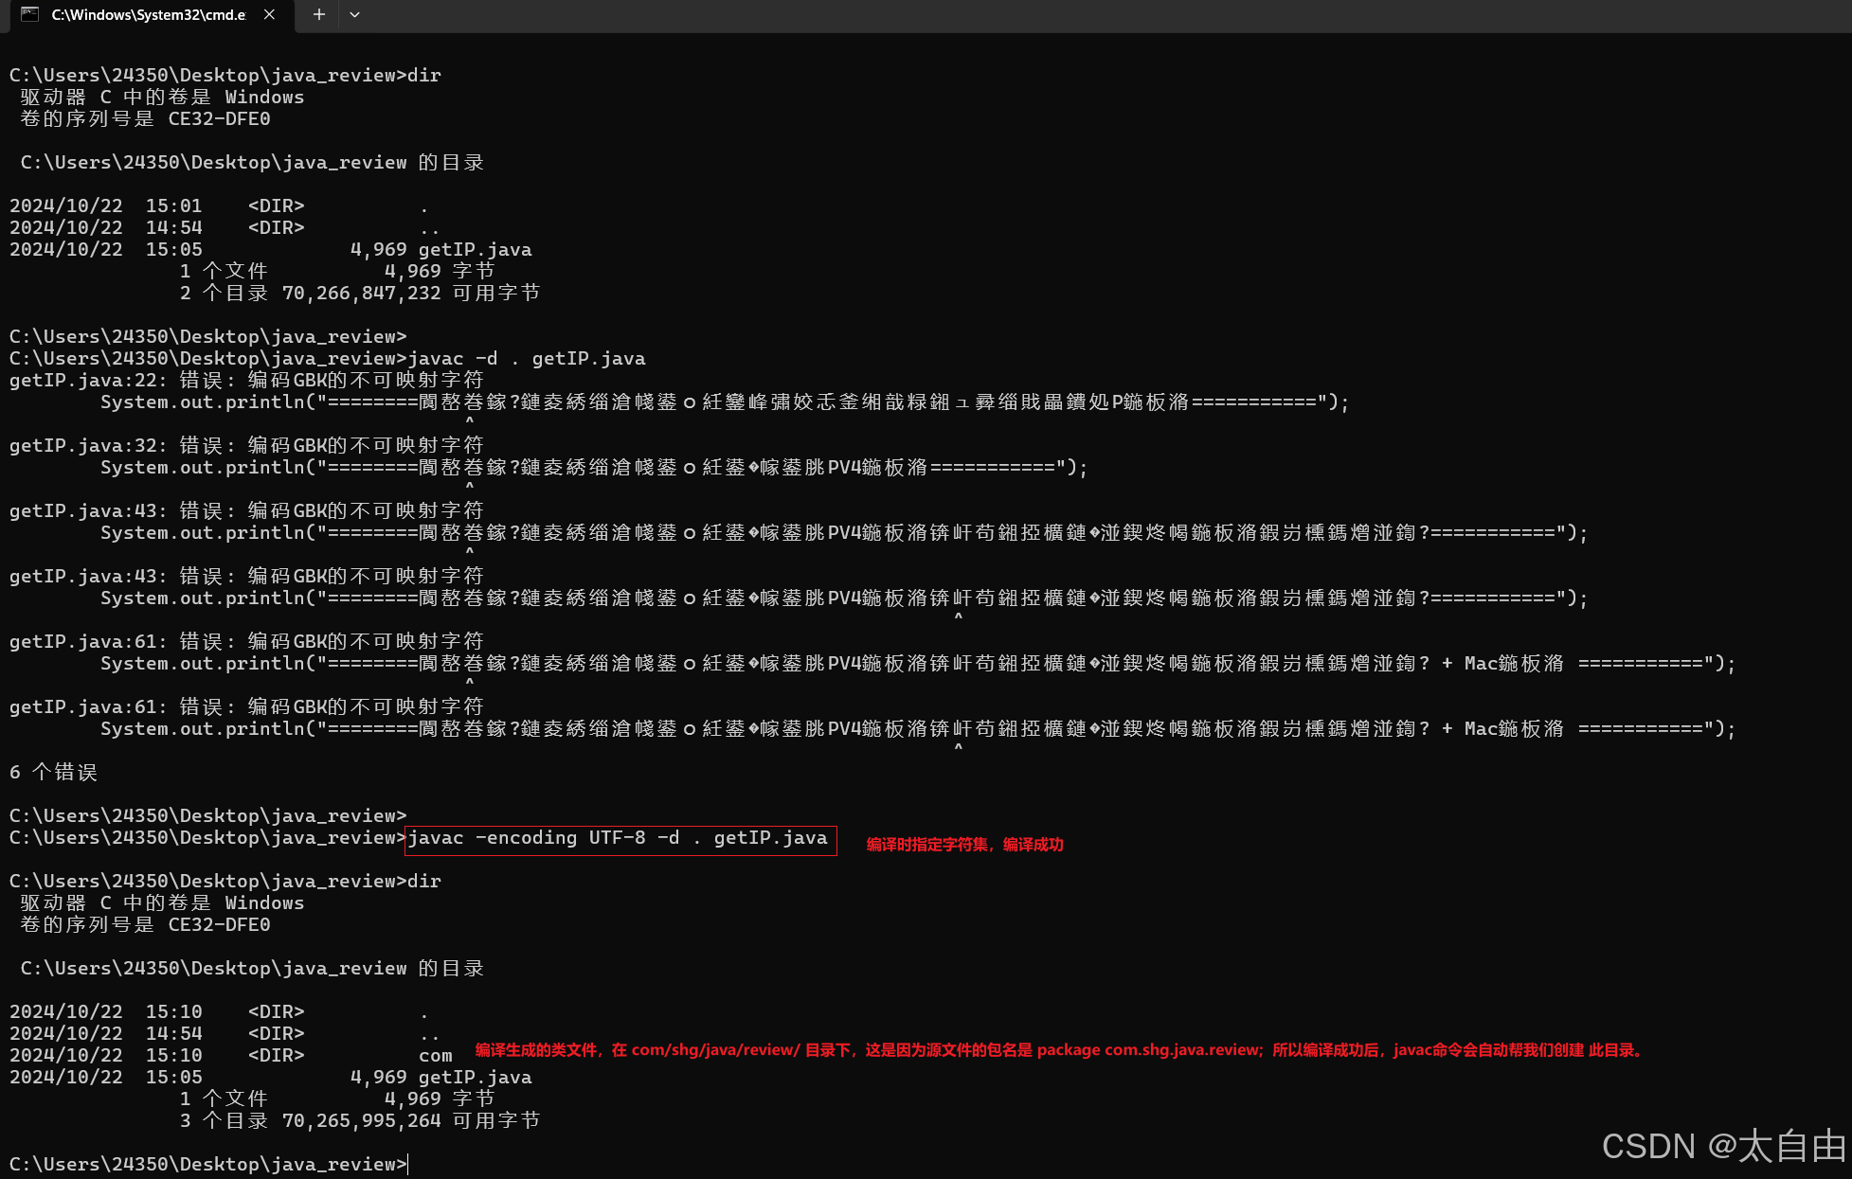Select the getIP.java filename in directory listing
Image resolution: width=1852 pixels, height=1179 pixels.
click(476, 249)
